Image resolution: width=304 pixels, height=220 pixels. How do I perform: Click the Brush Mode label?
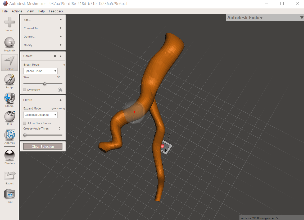tap(31, 65)
